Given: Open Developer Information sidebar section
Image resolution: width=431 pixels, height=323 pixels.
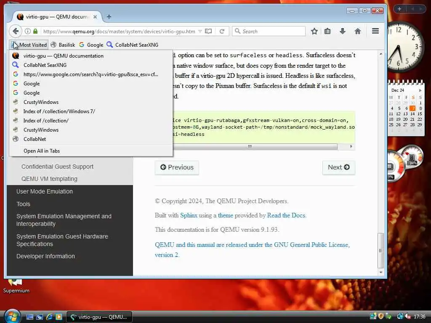Looking at the screenshot, I should tap(45, 256).
